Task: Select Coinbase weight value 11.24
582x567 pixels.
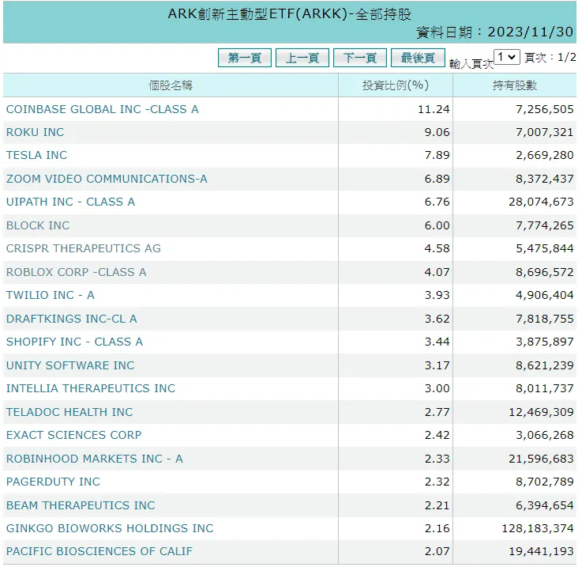Action: click(434, 109)
